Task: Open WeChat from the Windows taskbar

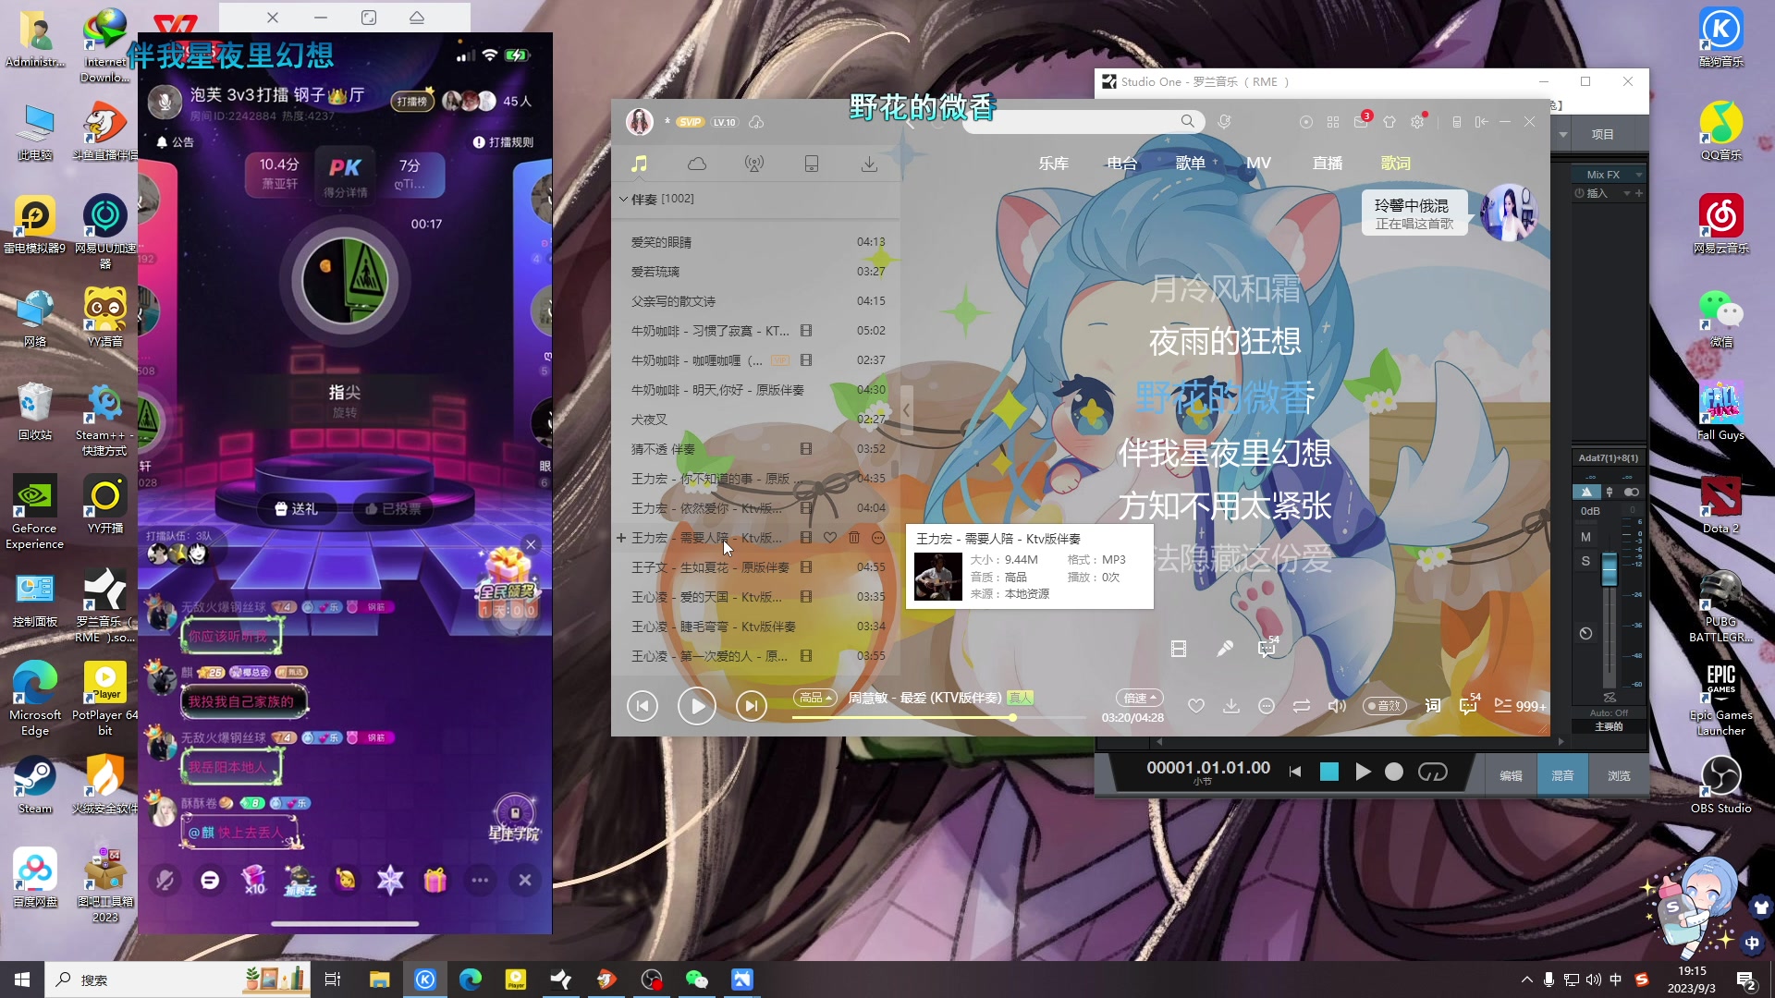Action: point(696,980)
